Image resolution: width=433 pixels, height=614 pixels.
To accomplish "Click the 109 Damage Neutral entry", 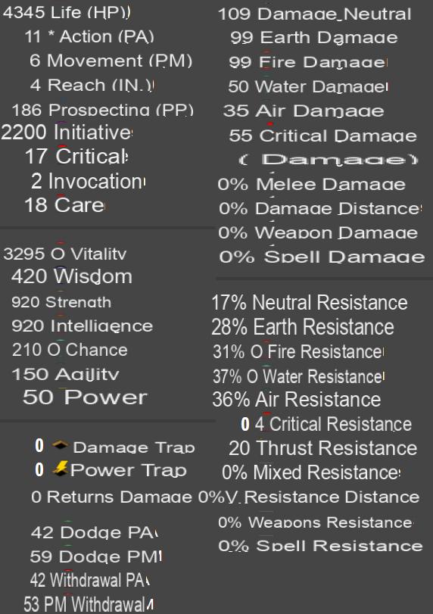I will [x=314, y=14].
